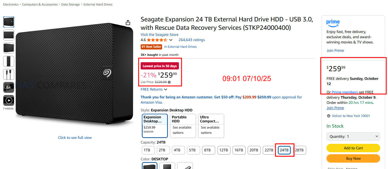Click to see full view
The image size is (388, 169).
(x=75, y=138)
